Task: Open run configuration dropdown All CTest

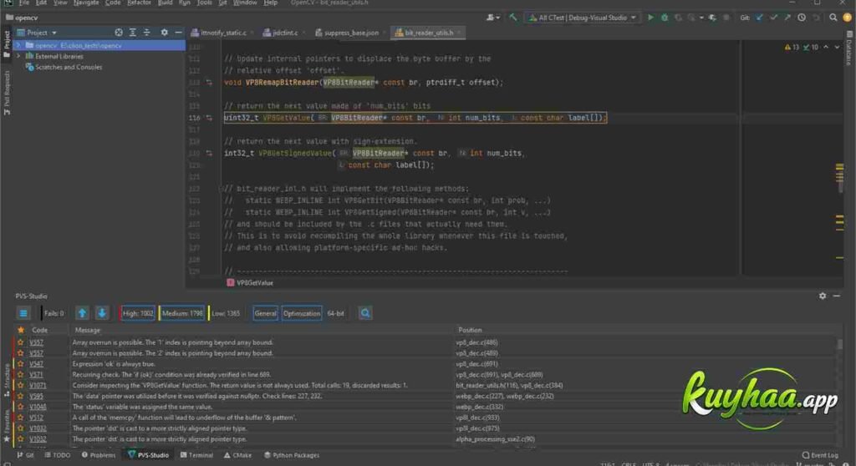Action: click(x=583, y=18)
